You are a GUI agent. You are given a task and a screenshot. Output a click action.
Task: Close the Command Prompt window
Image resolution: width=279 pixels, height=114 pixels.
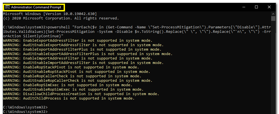click(x=269, y=7)
